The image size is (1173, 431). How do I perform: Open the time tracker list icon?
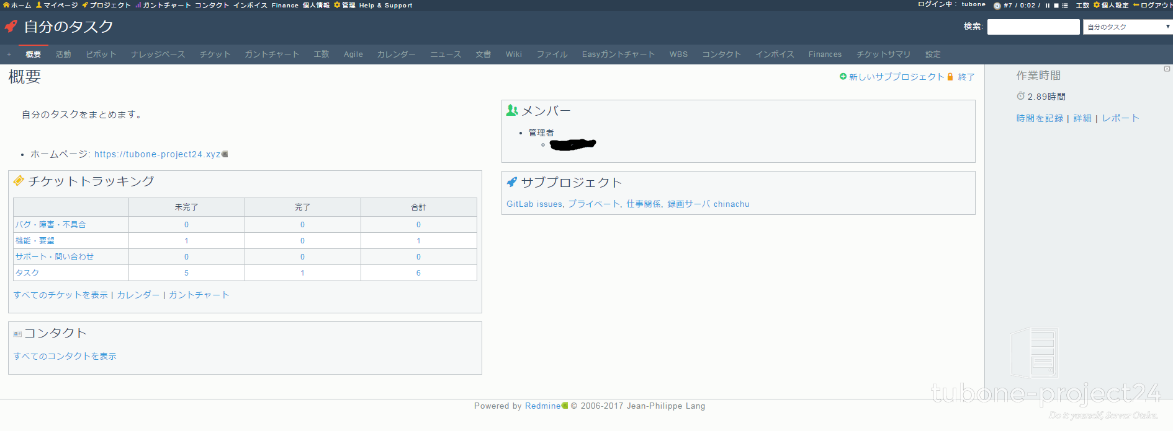coord(1065,6)
